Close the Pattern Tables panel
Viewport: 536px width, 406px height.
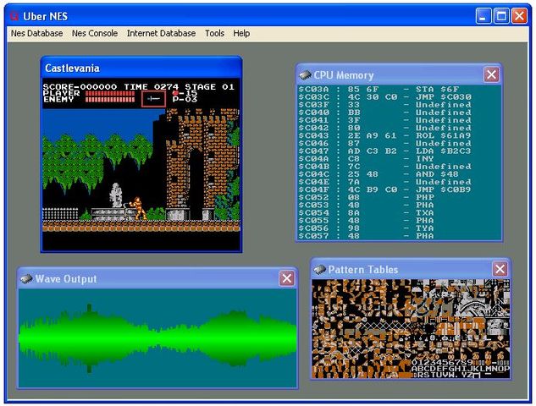500,269
